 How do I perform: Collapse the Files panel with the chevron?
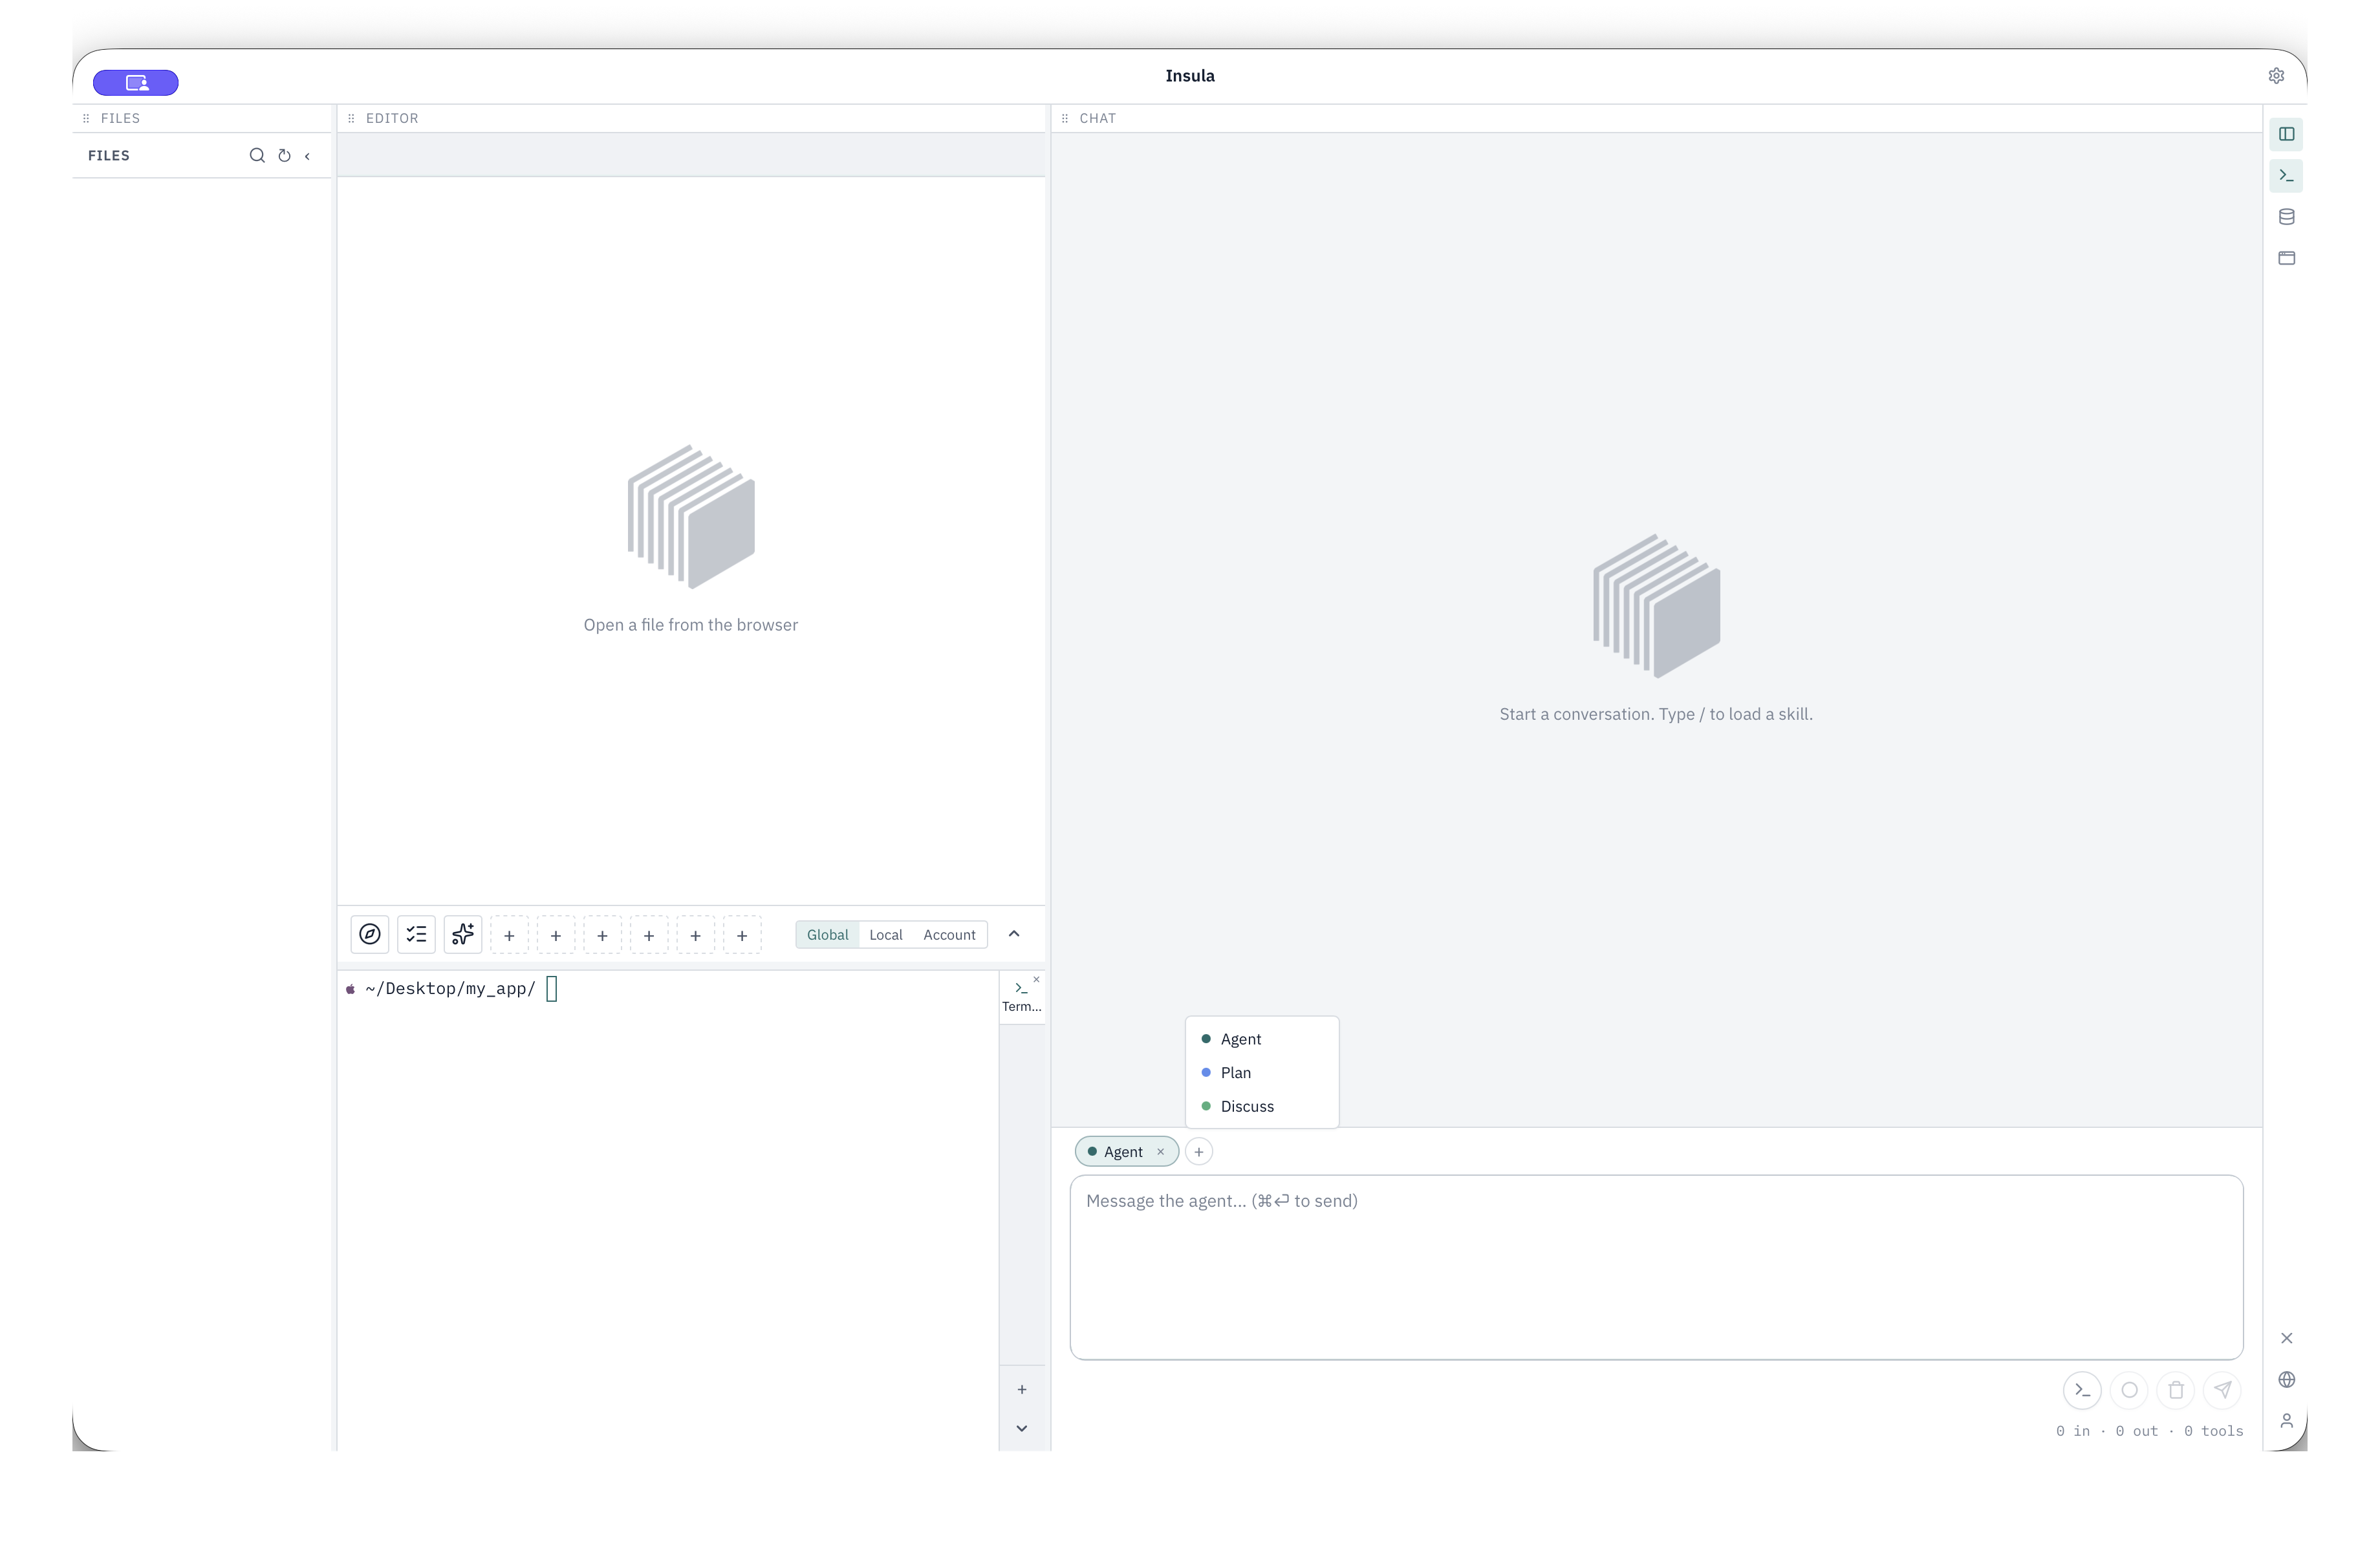click(307, 156)
